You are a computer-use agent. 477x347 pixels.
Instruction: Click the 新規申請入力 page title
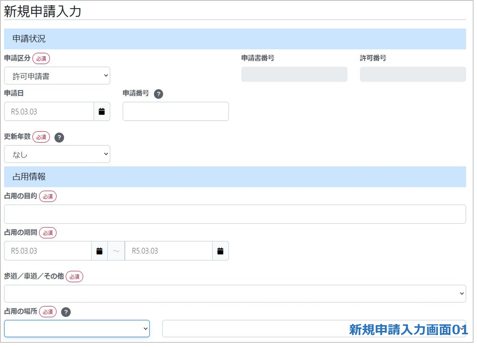[43, 11]
